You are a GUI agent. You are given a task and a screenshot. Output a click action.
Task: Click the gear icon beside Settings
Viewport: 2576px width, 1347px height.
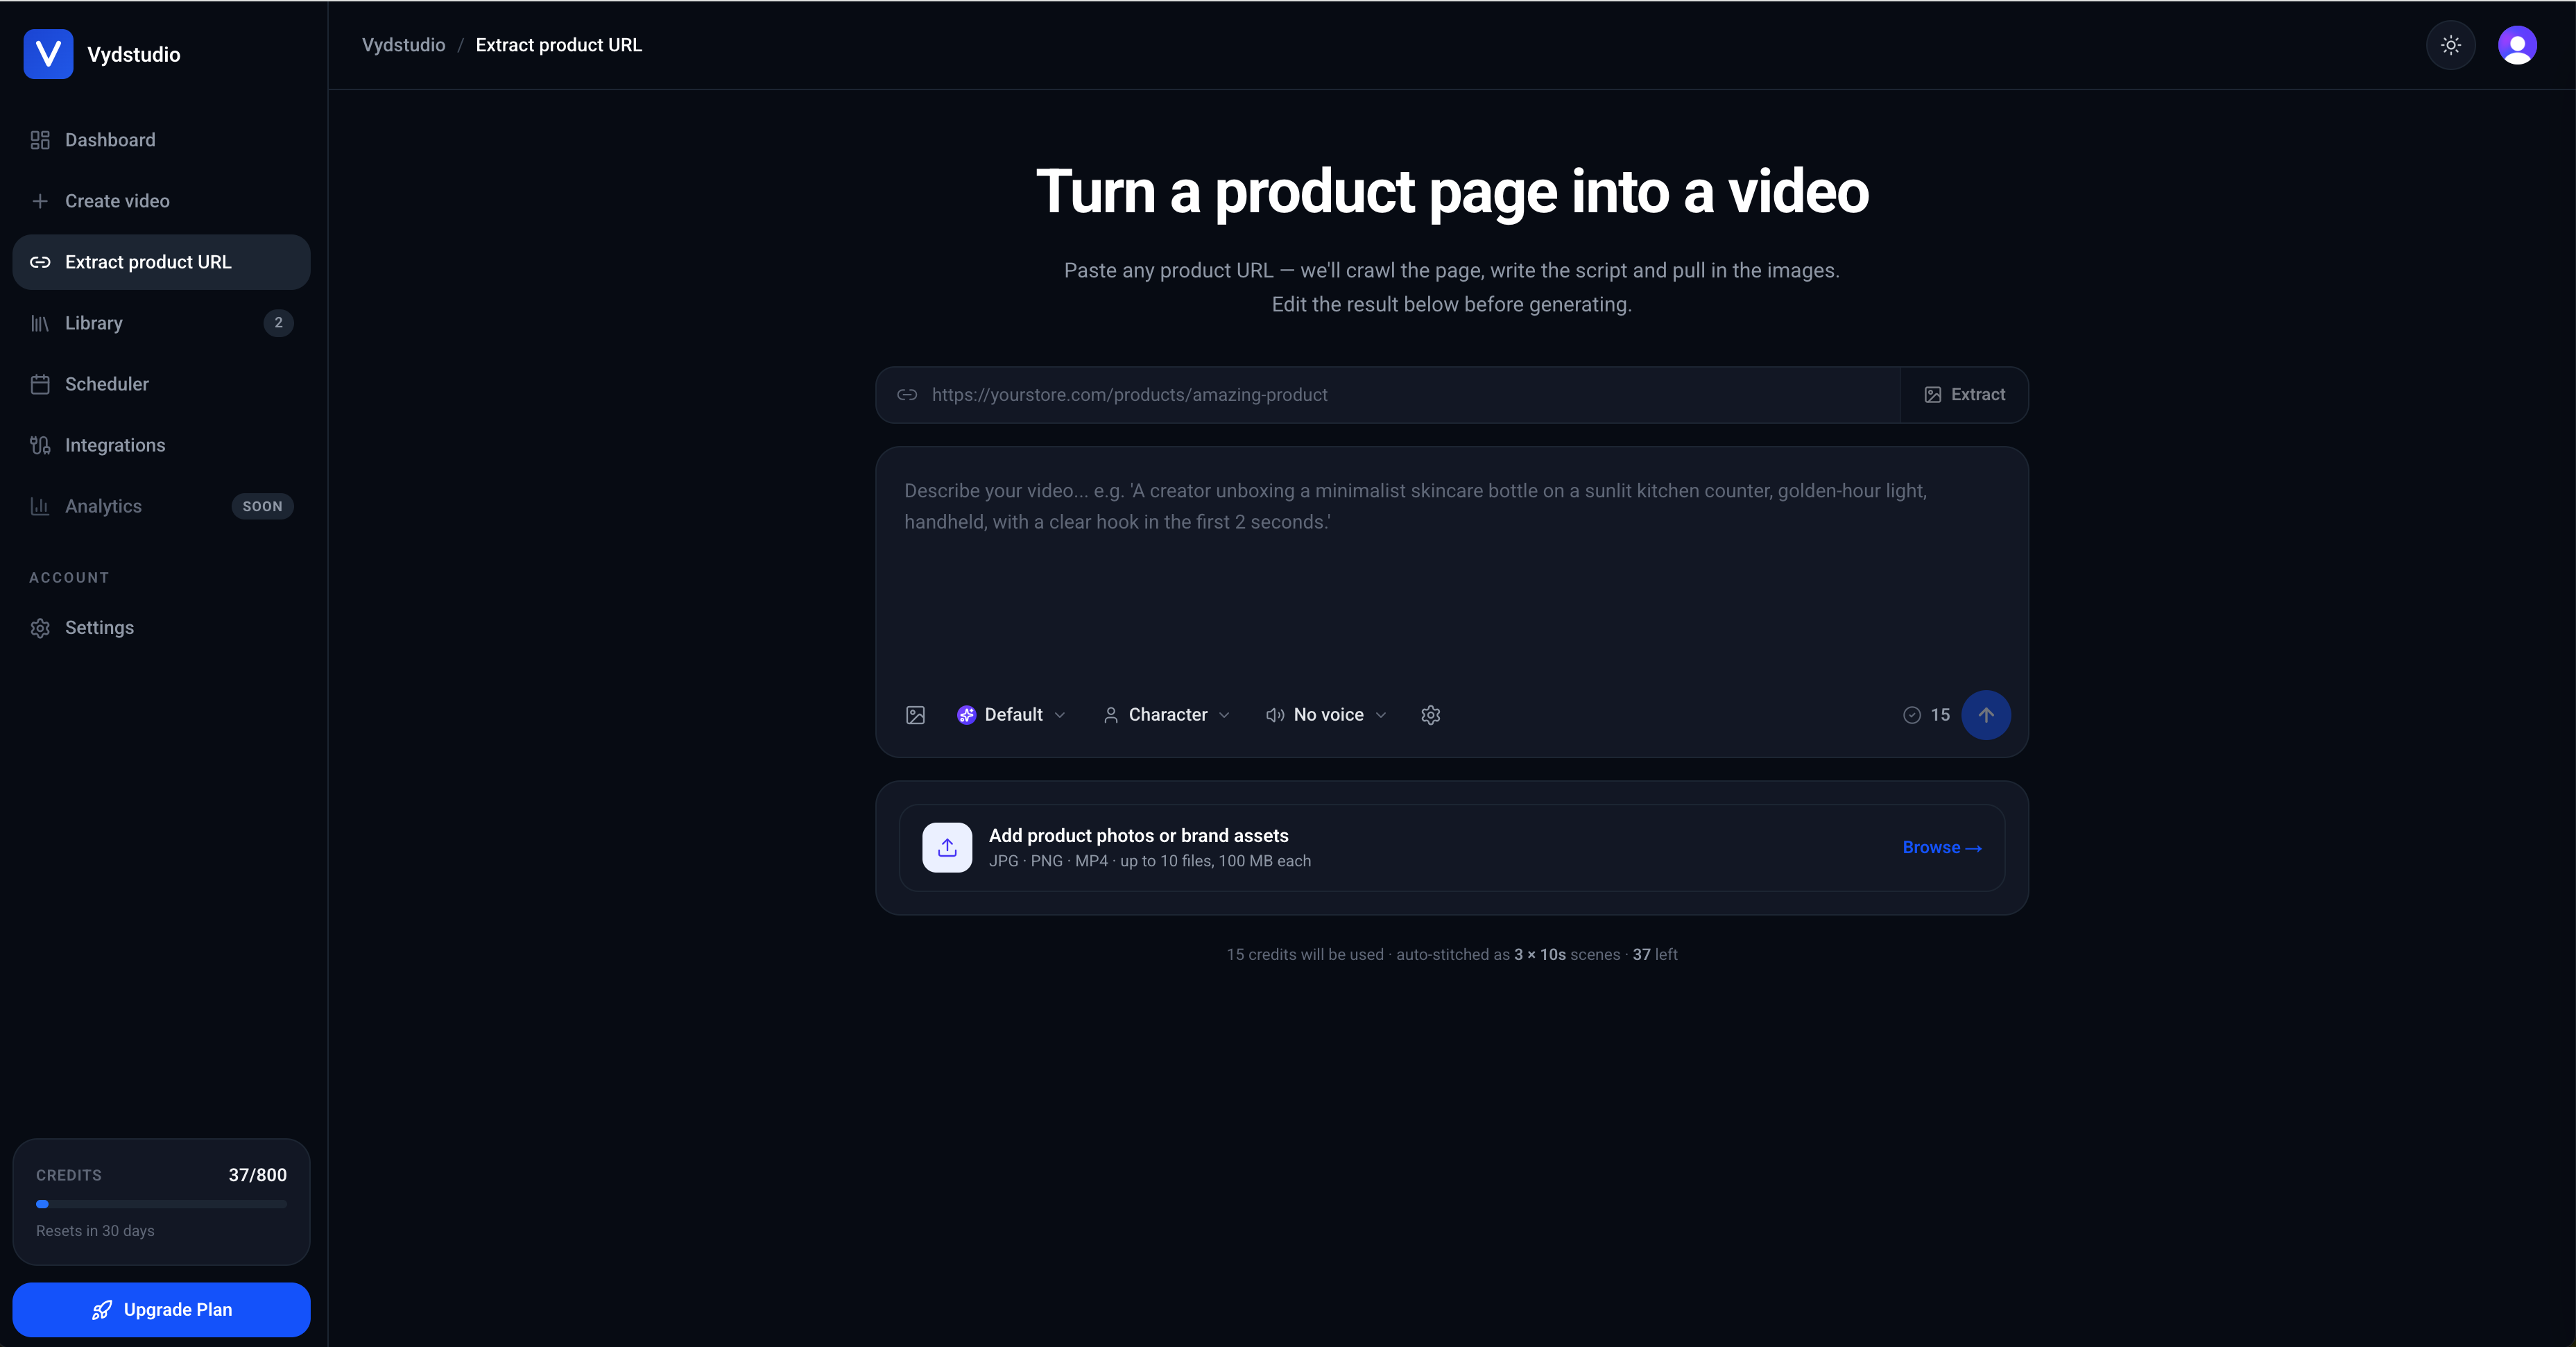tap(40, 628)
